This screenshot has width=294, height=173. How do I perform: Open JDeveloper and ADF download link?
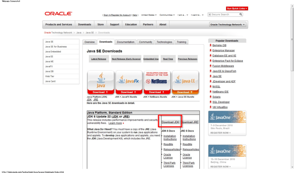click(x=224, y=81)
